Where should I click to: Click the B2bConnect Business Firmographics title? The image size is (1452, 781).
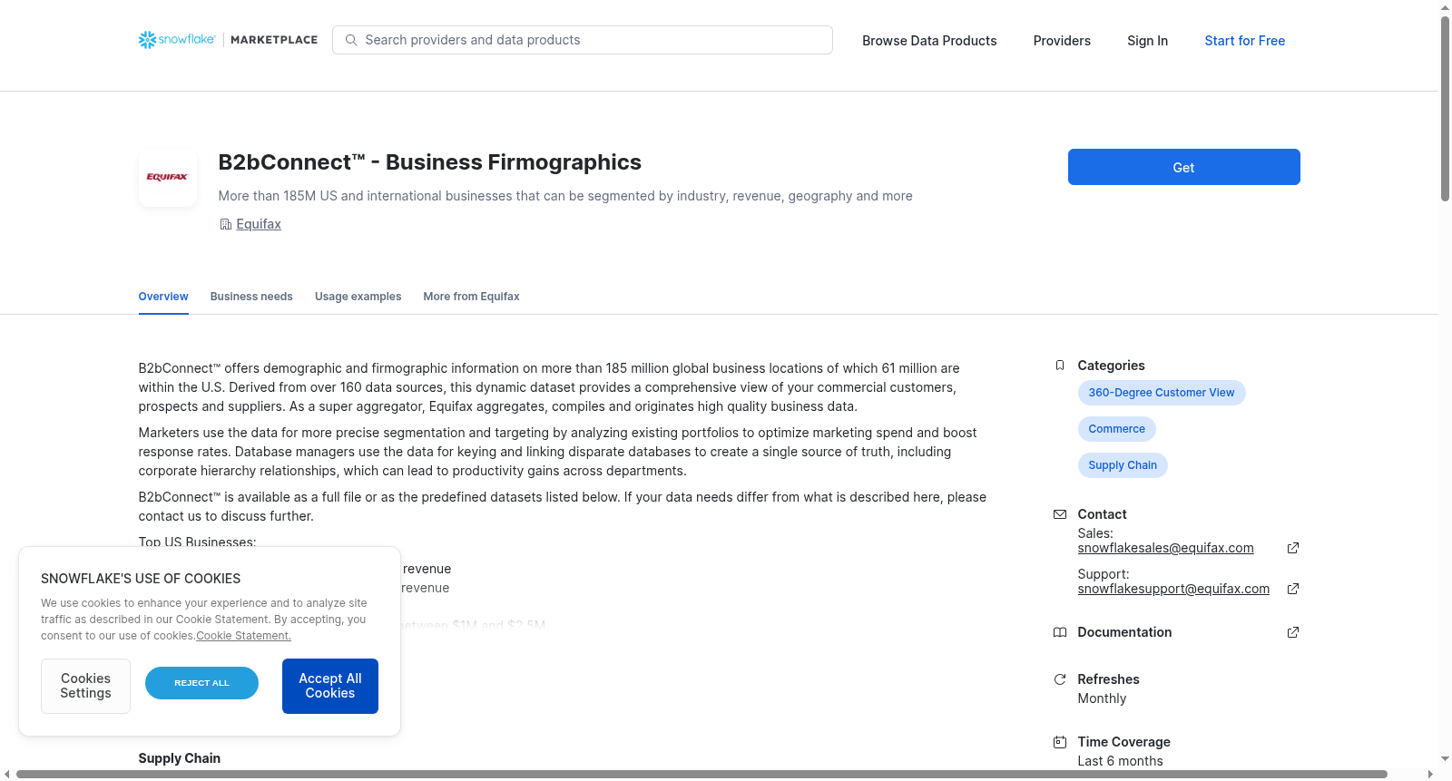(x=429, y=162)
